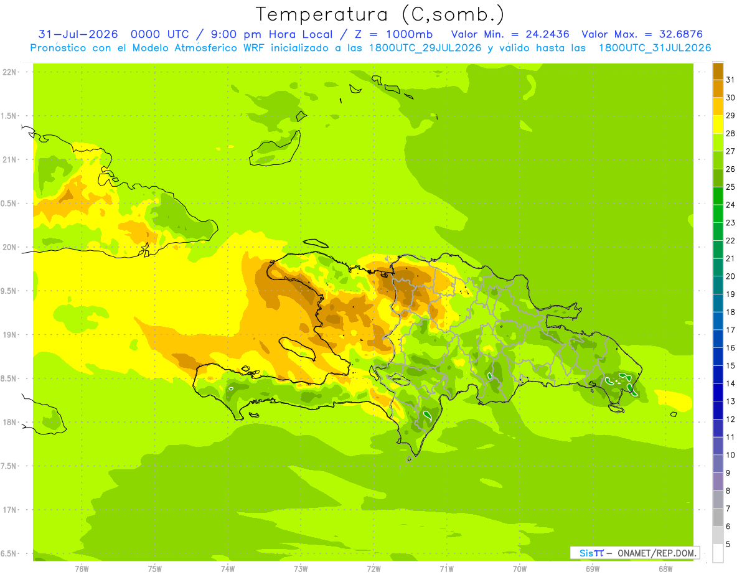The width and height of the screenshot is (747, 577).
Task: Click the "22N" latitude label
Action: coord(9,72)
